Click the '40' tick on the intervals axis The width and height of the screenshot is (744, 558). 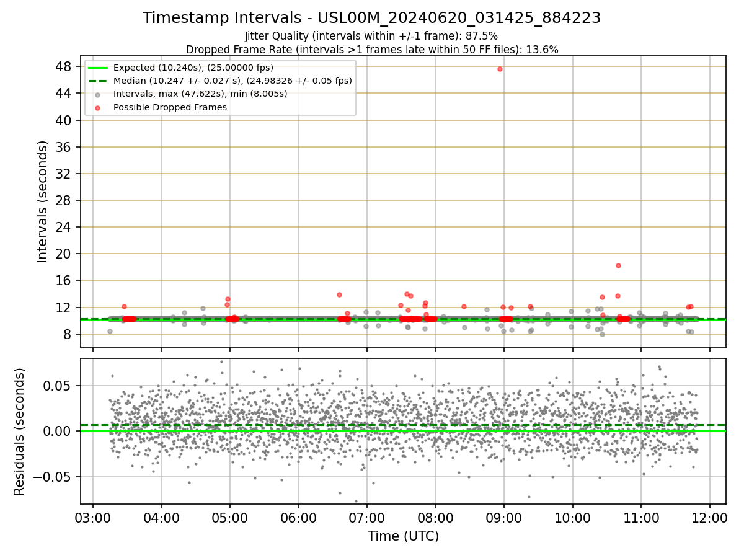click(x=64, y=120)
